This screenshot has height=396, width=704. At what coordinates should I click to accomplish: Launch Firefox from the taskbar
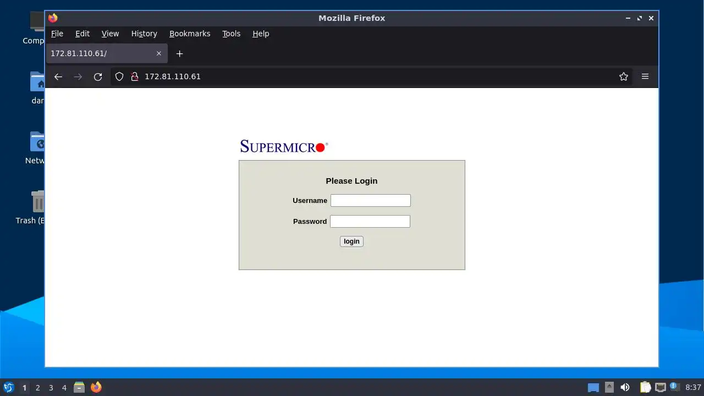96,388
